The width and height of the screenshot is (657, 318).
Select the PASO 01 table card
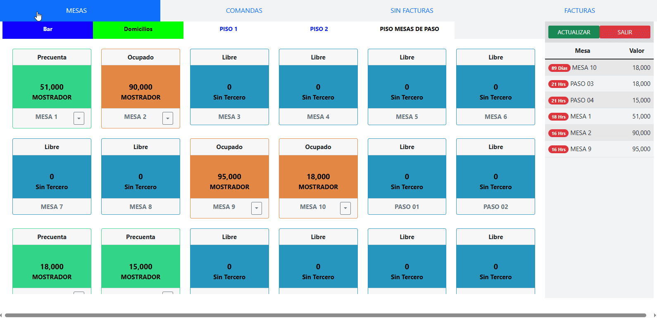click(x=407, y=177)
